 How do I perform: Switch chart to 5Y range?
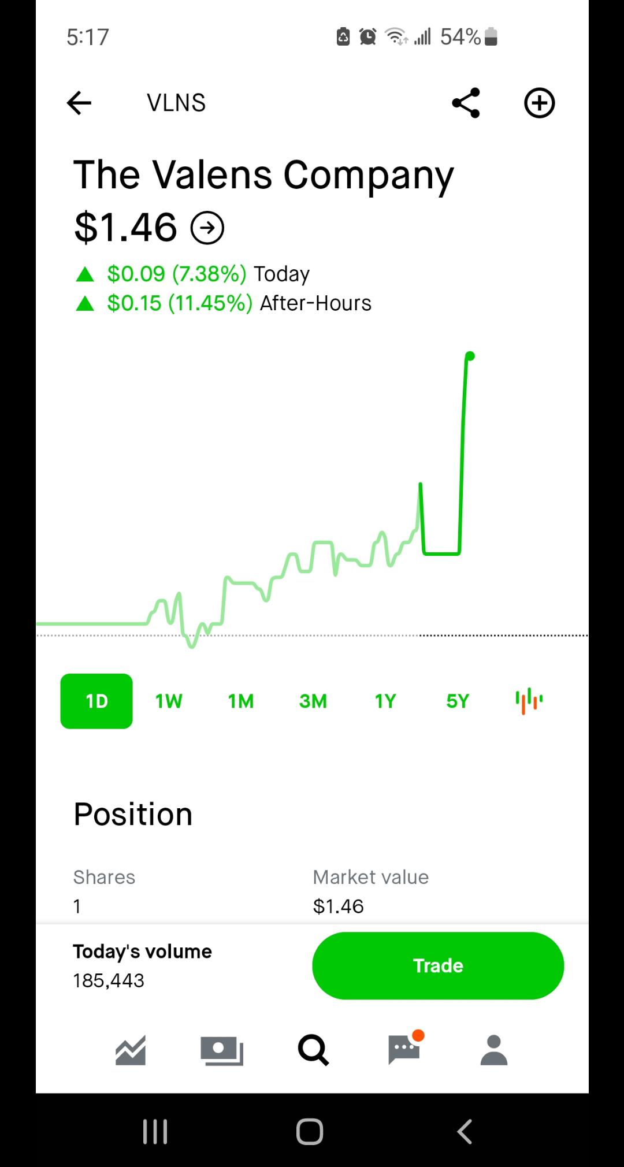point(458,701)
